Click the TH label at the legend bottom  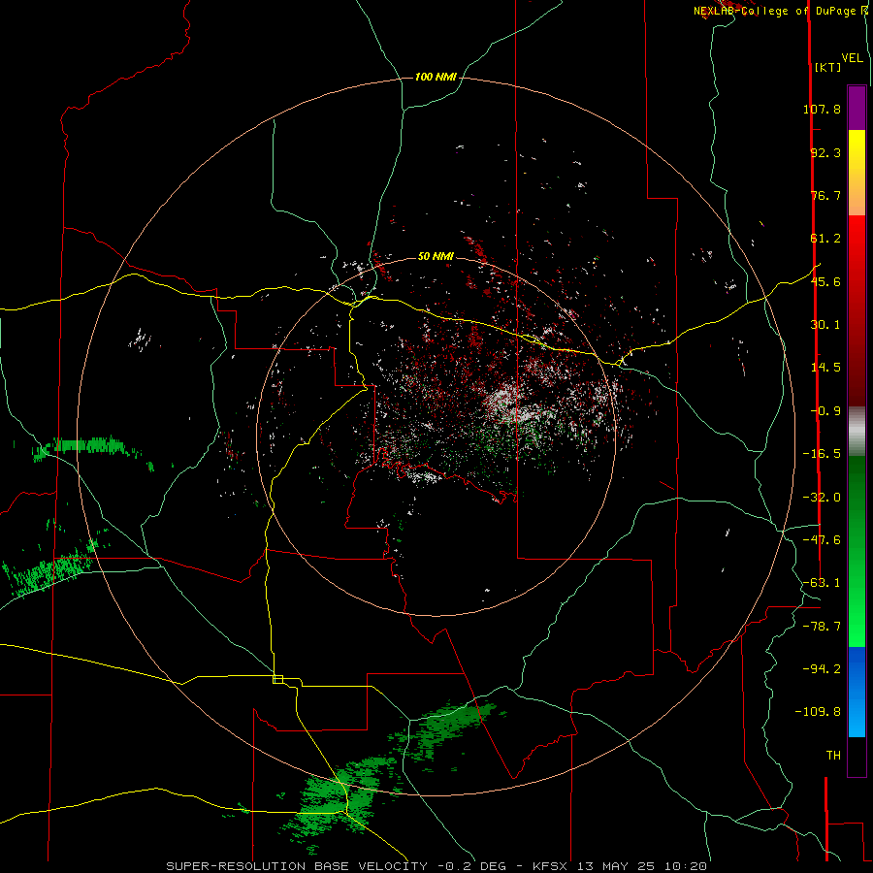pyautogui.click(x=833, y=756)
